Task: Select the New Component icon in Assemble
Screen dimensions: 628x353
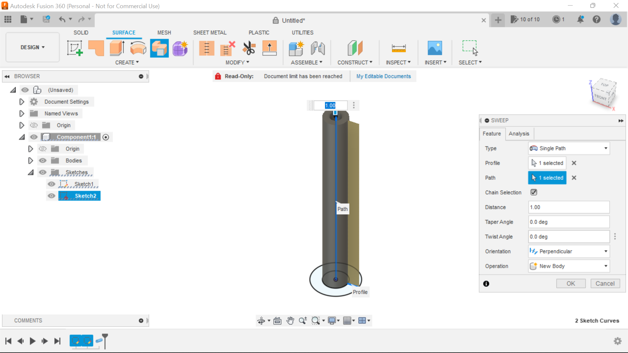Action: tap(296, 48)
